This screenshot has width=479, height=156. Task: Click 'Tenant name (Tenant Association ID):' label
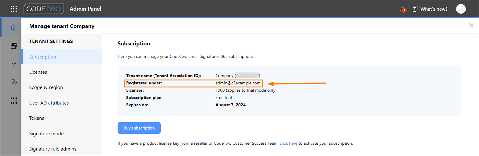point(163,76)
